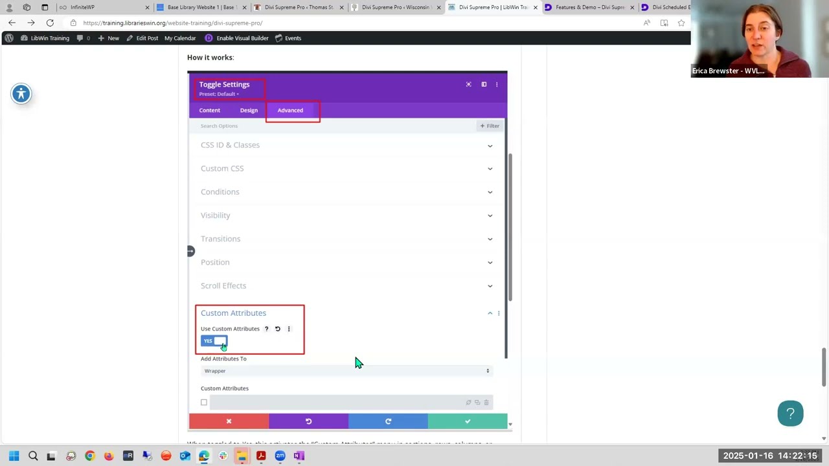Toggle the Use Custom Attributes YES switch
The image size is (829, 466).
(214, 341)
